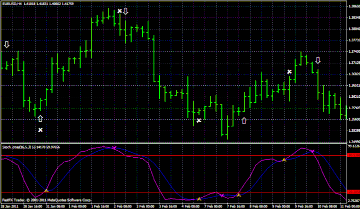Click the 31 Jan 08:00 time axis label
Screen dimensions: 360x209
(55, 206)
